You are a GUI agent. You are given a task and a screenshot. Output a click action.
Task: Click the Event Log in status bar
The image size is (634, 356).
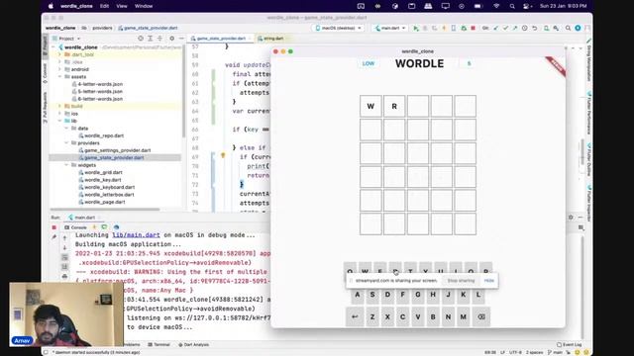point(570,345)
